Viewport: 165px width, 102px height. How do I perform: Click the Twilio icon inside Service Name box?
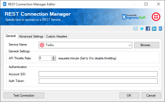coord(42,45)
